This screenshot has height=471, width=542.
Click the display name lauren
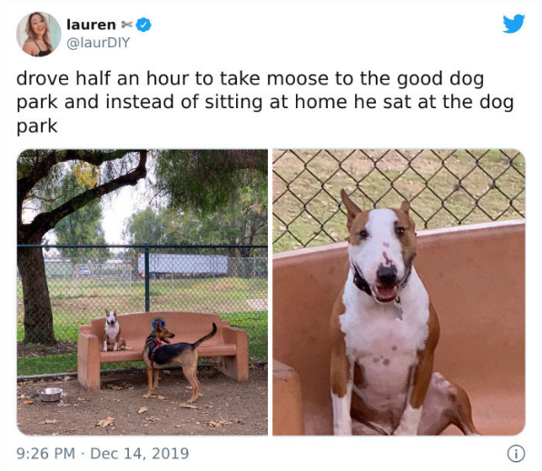[x=92, y=25]
